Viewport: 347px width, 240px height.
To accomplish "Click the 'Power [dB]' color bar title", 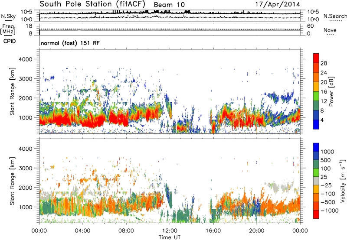I will 331,91.
